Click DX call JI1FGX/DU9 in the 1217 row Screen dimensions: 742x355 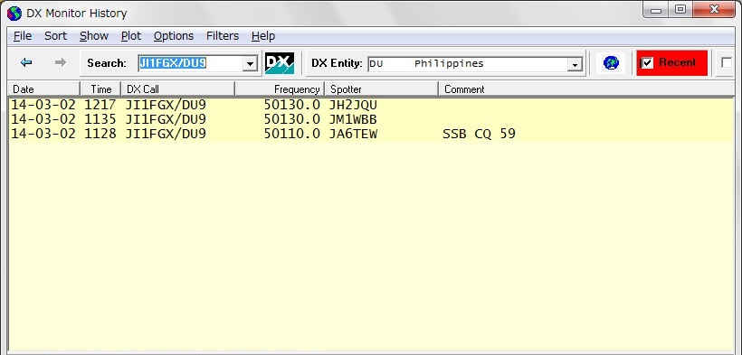pyautogui.click(x=166, y=105)
